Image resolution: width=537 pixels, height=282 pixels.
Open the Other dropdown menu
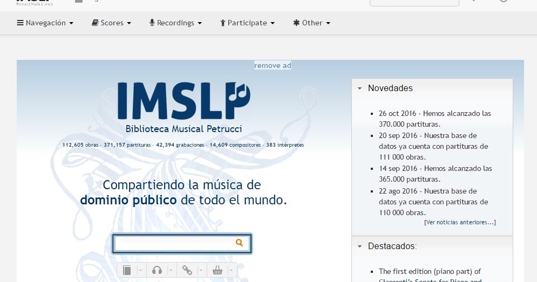point(311,23)
